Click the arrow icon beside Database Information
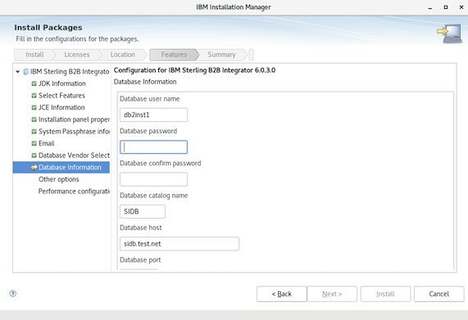This screenshot has height=320, width=468. coord(34,168)
